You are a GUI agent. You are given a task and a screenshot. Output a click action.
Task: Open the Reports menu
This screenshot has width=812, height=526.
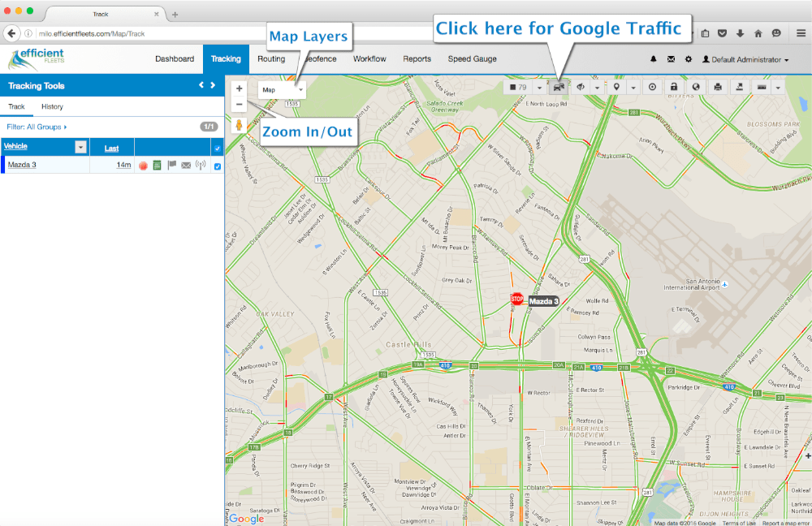tap(417, 59)
